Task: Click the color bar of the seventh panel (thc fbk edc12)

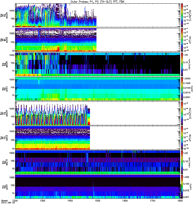Action: point(182,162)
